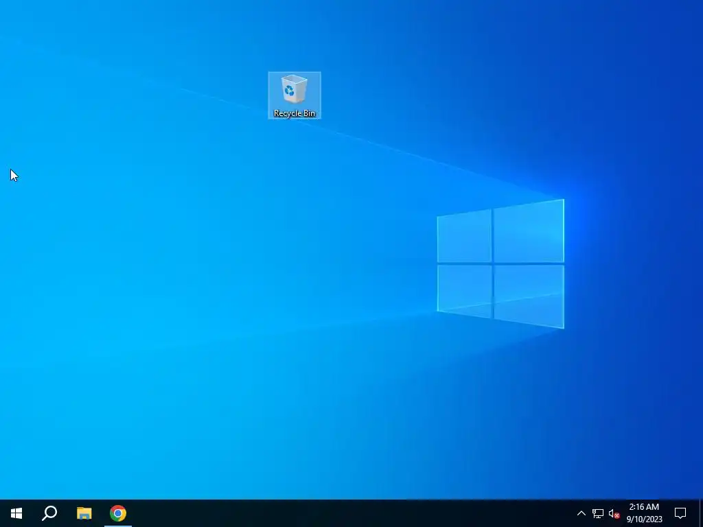The height and width of the screenshot is (527, 703).
Task: Open the Action Center notifications icon
Action: pos(680,513)
